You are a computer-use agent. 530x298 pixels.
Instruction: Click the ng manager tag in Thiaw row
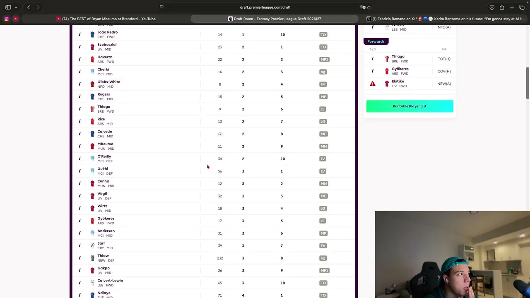click(323, 258)
